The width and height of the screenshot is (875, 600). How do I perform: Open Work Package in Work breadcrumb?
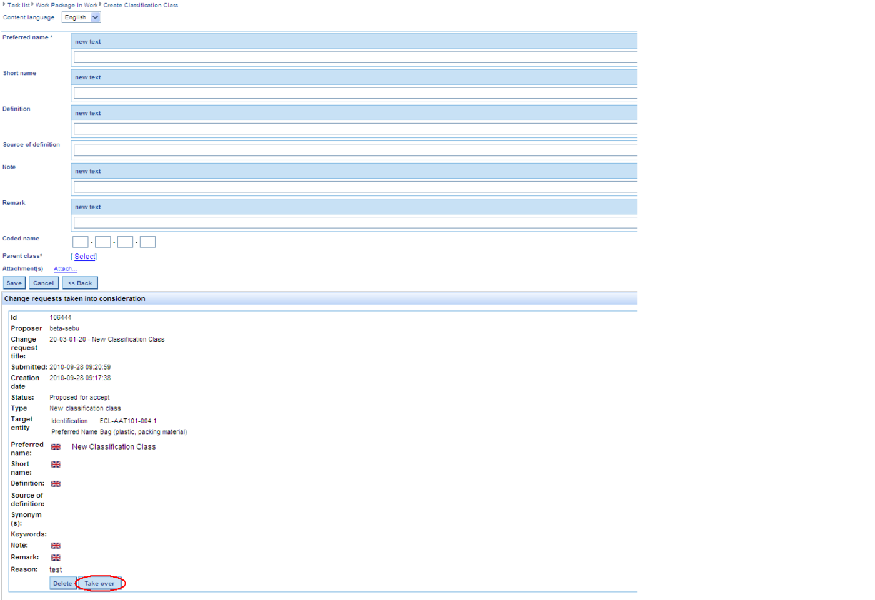click(66, 5)
